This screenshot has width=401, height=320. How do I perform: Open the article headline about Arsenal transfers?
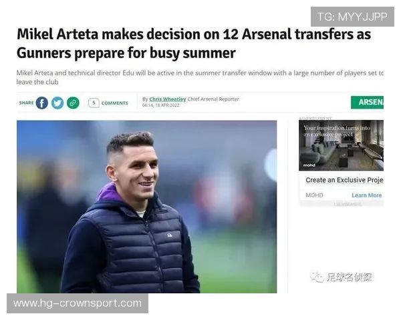tap(194, 43)
